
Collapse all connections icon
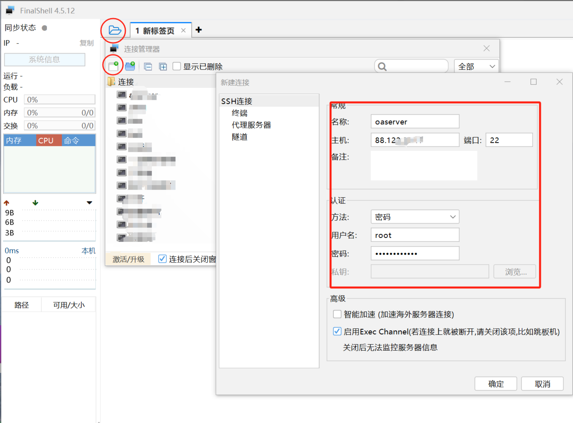148,67
